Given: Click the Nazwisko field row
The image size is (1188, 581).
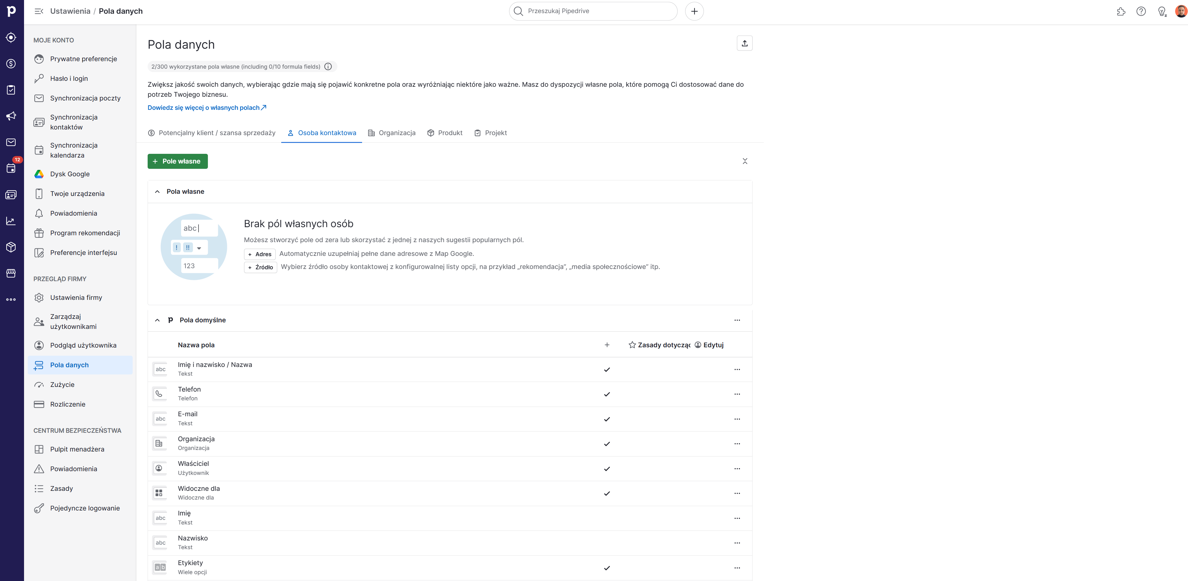Looking at the screenshot, I should 450,543.
